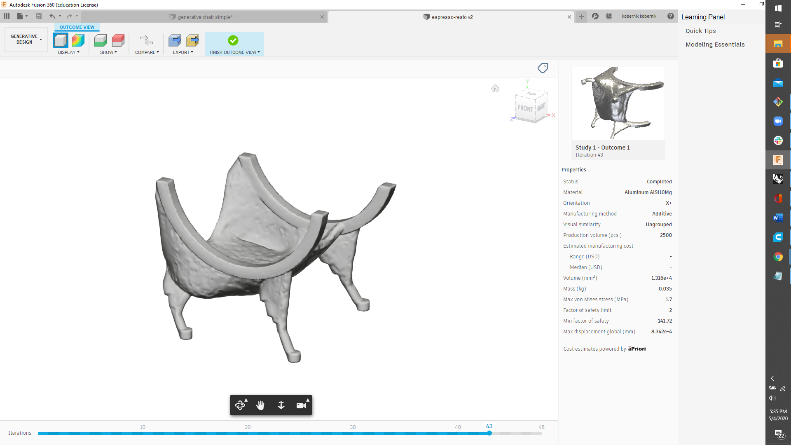The image size is (791, 445).
Task: Redo the last undone action
Action: click(x=69, y=16)
